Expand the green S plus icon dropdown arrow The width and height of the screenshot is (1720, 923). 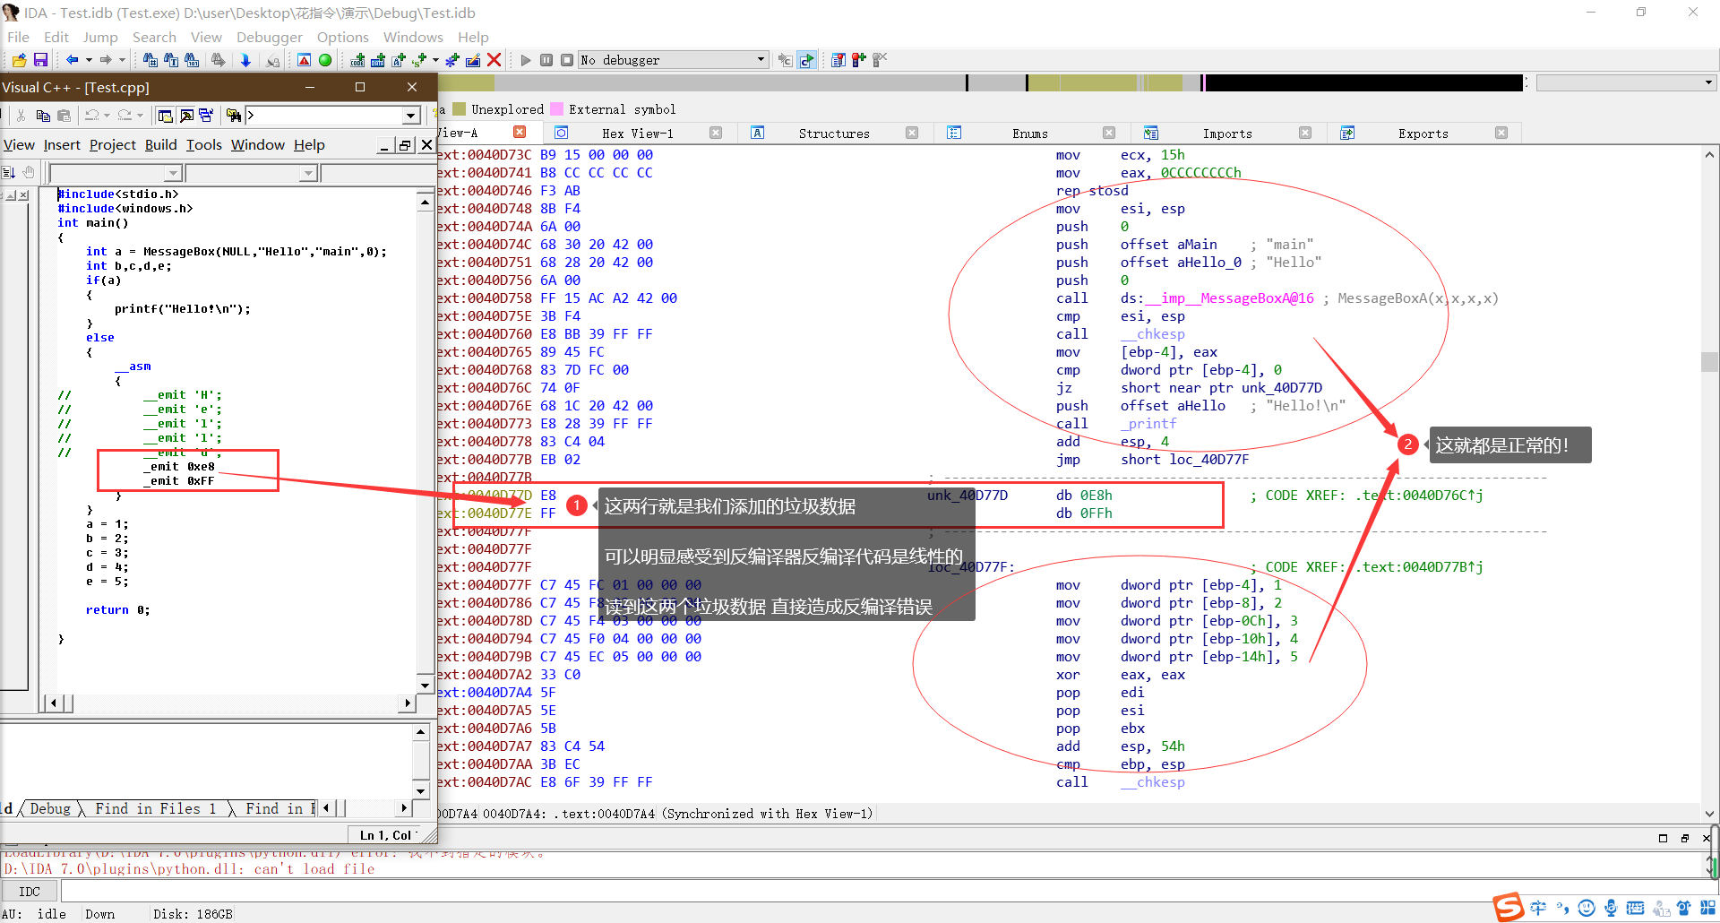coord(436,60)
